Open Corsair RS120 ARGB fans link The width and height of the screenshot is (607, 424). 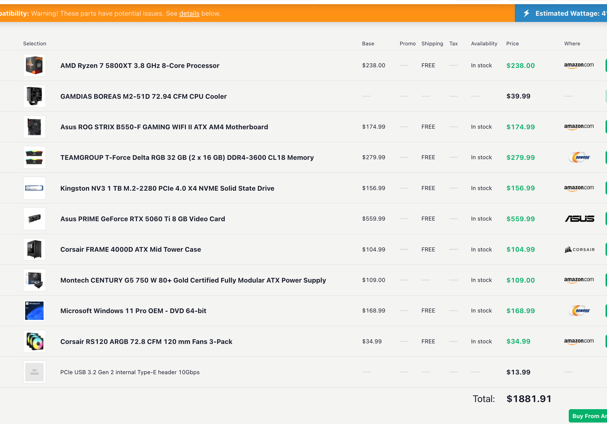146,342
